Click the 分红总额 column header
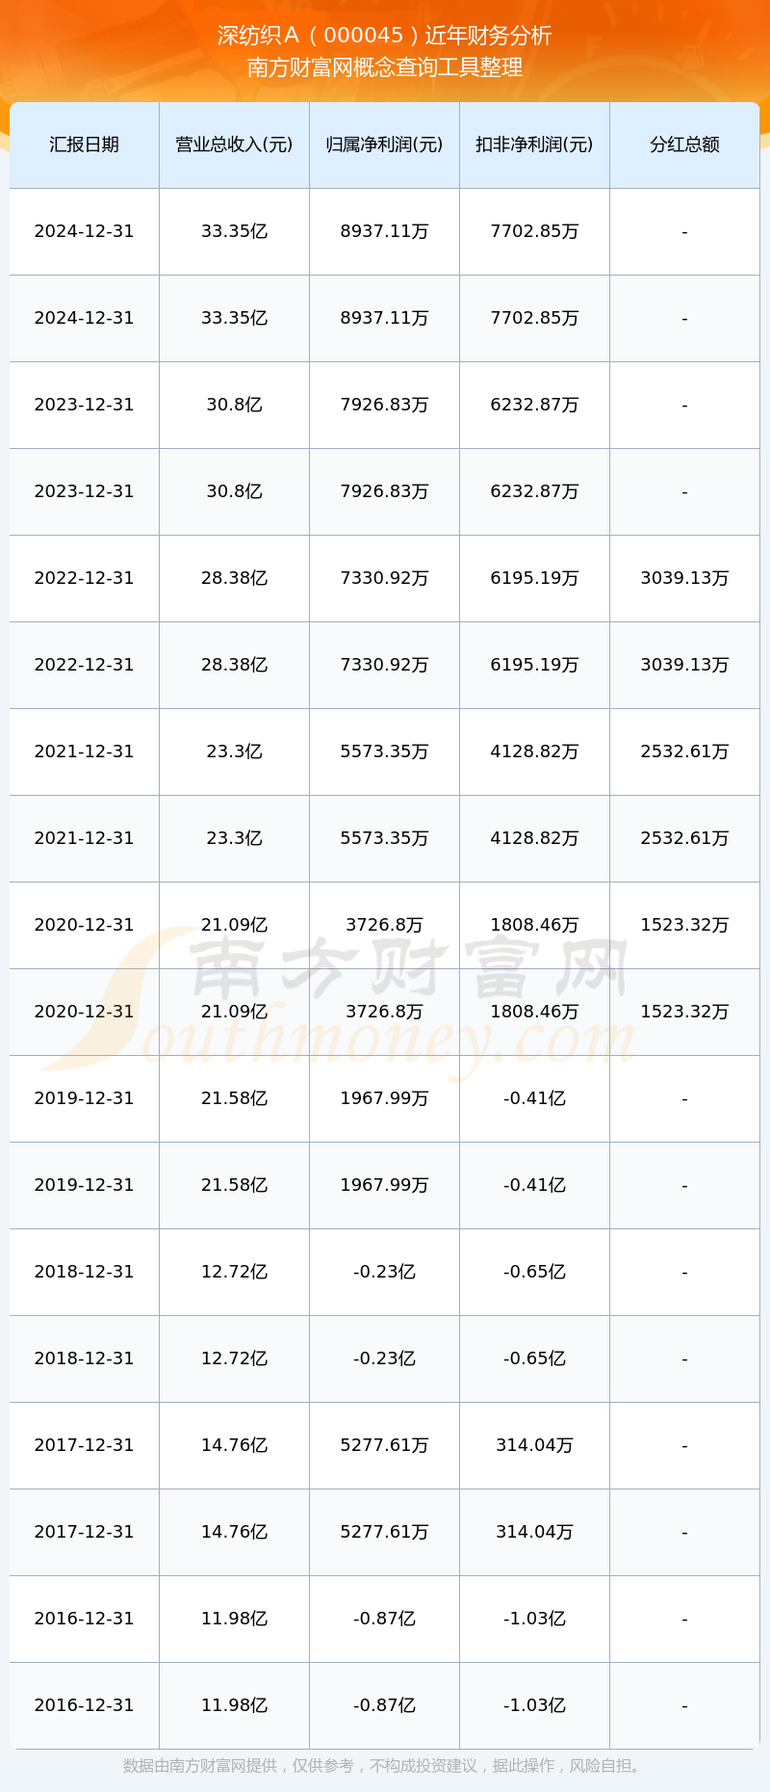Screen dimensions: 770x1792 point(684,145)
